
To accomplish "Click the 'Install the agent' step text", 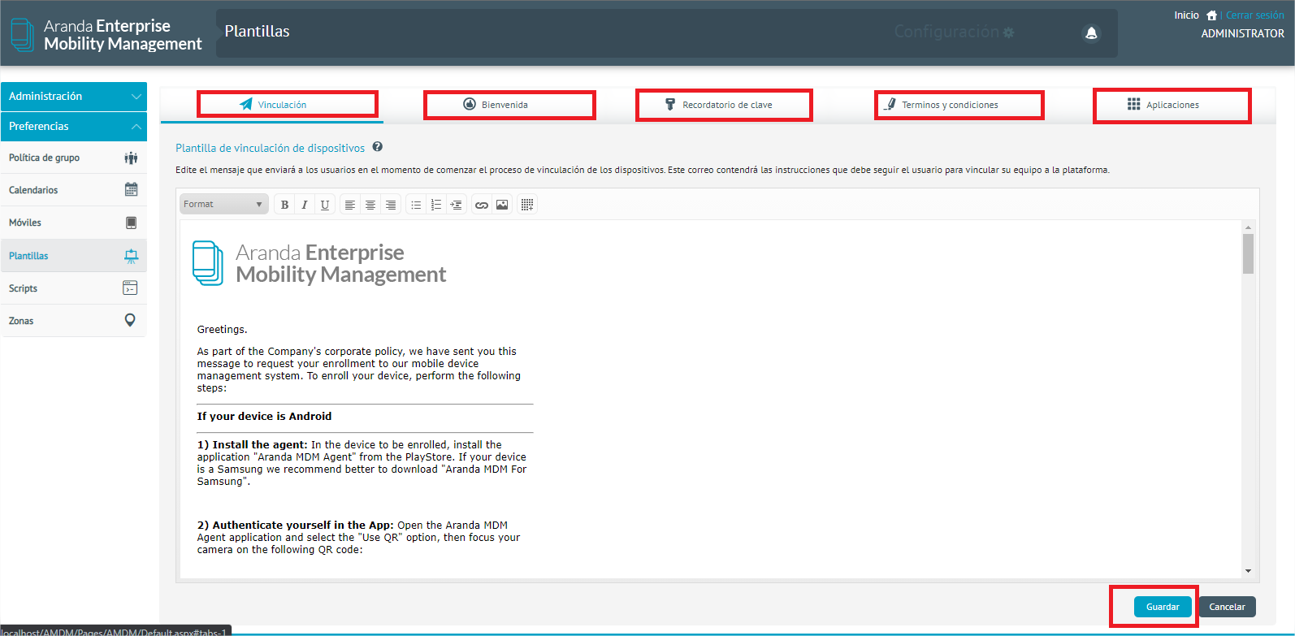I will (362, 463).
